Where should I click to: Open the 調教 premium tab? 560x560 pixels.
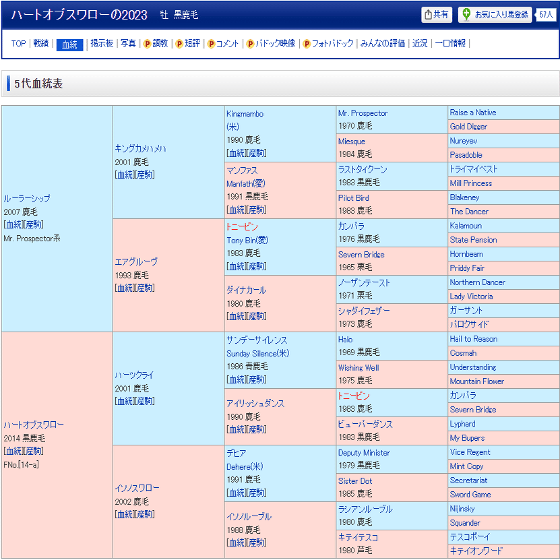click(x=160, y=44)
